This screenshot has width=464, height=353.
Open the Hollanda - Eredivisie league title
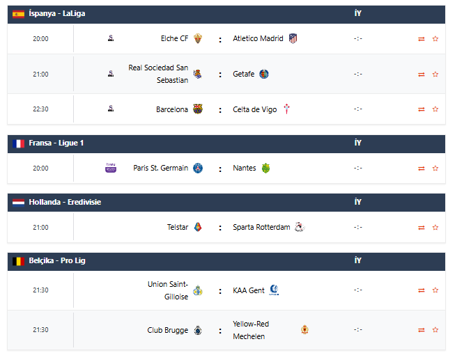[65, 202]
